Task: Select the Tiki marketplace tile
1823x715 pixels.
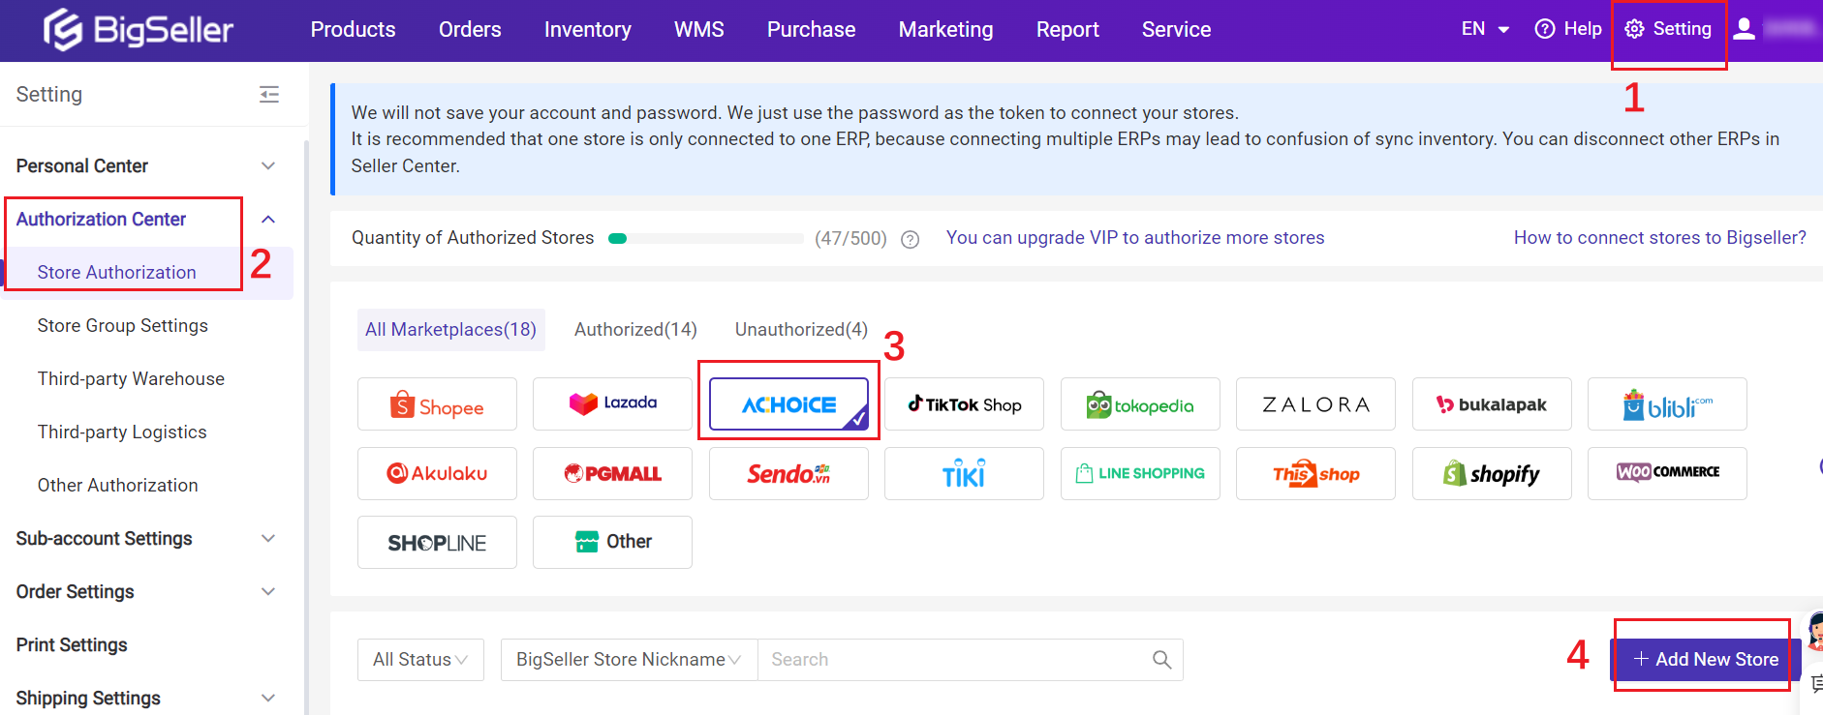Action: coord(964,474)
